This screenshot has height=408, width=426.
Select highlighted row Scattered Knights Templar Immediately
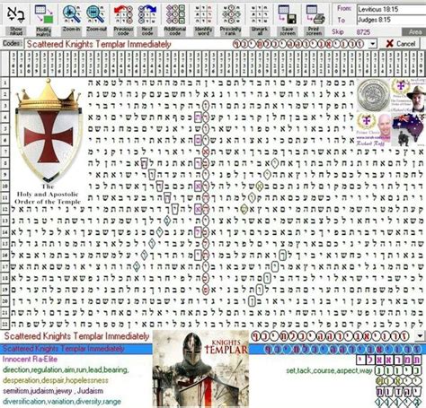213,349
